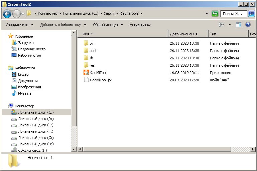Toggle the preview pane icon
Viewport: 257px width, 171px height.
[x=239, y=25]
